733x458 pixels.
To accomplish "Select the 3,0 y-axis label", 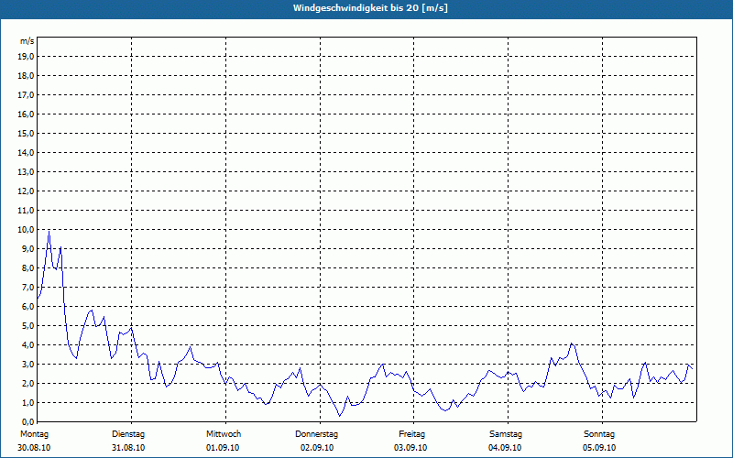I will click(27, 364).
